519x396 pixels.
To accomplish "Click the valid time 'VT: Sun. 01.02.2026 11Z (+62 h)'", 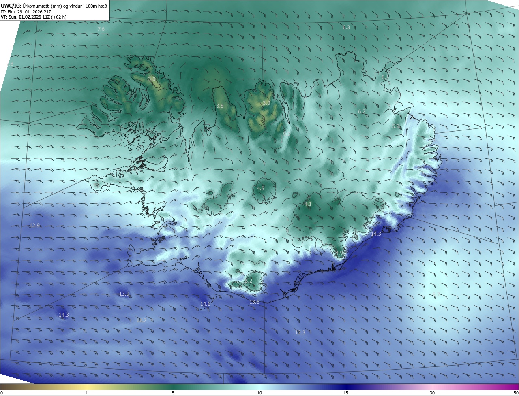I will (34, 17).
